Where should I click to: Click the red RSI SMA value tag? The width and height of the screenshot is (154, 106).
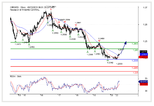(x=144, y=84)
